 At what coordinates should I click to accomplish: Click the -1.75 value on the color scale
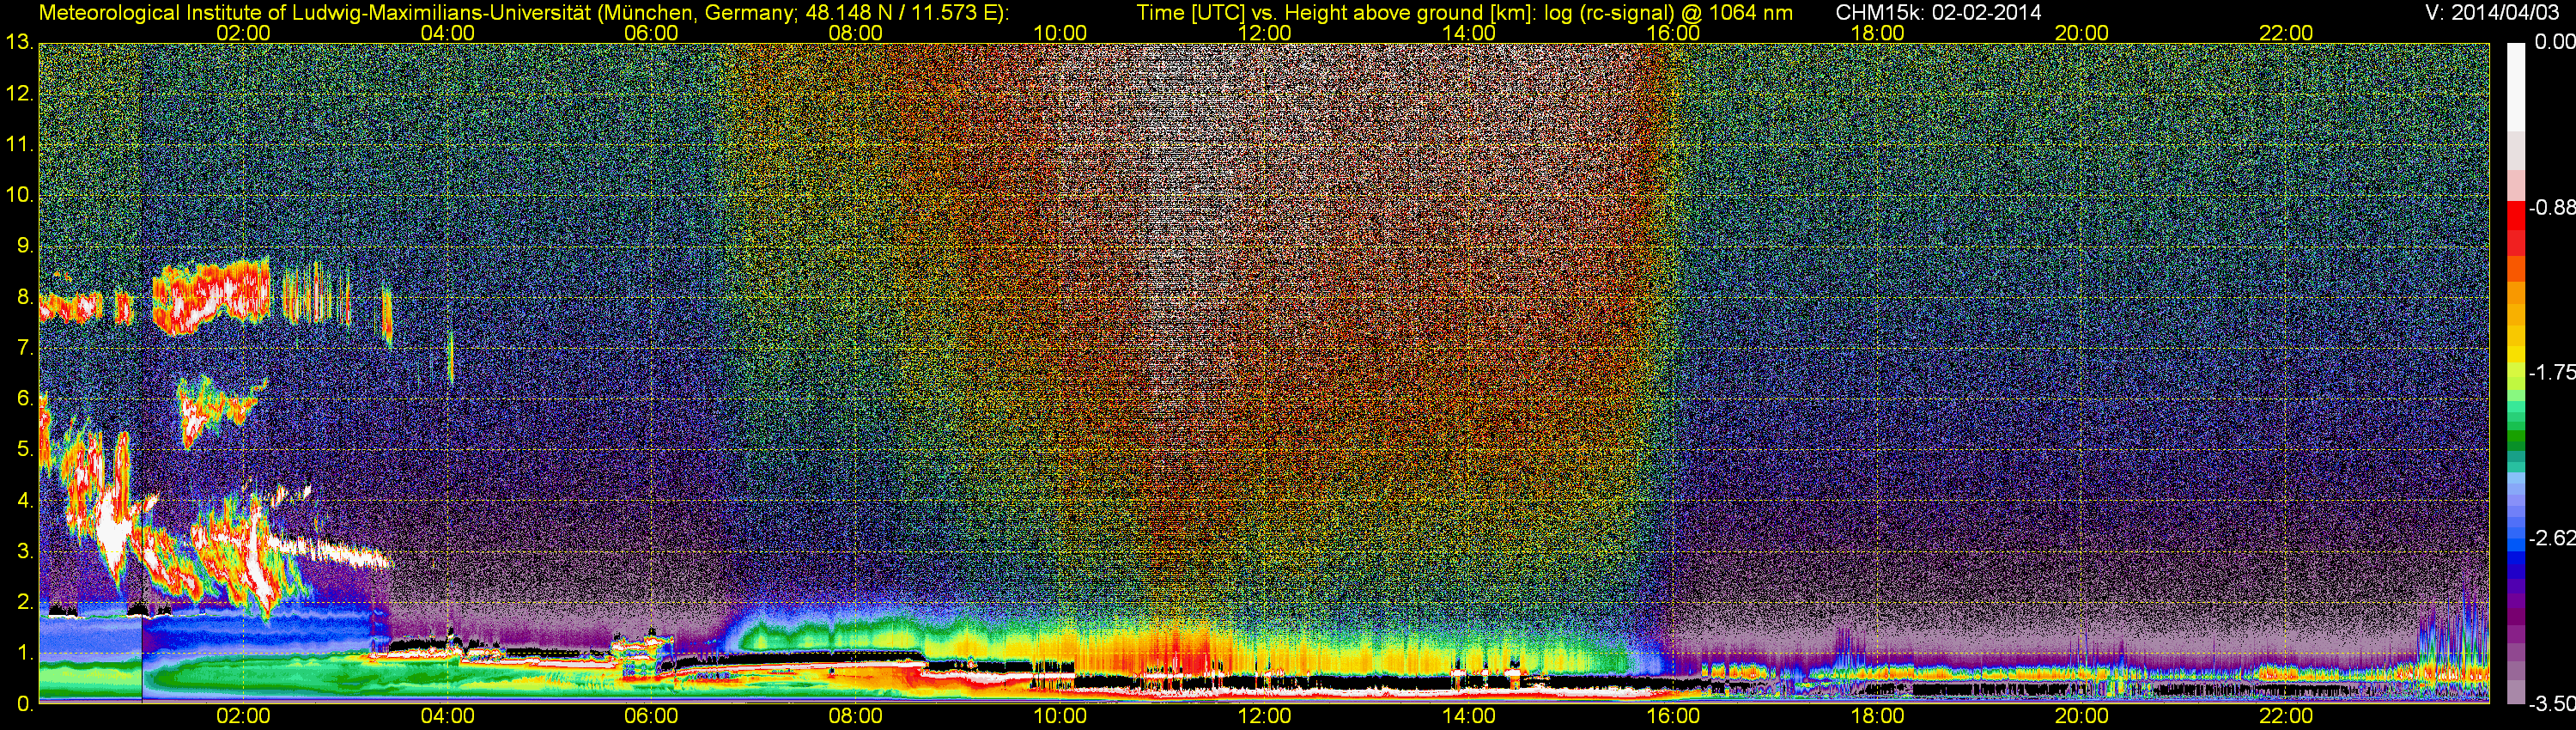coord(2552,372)
